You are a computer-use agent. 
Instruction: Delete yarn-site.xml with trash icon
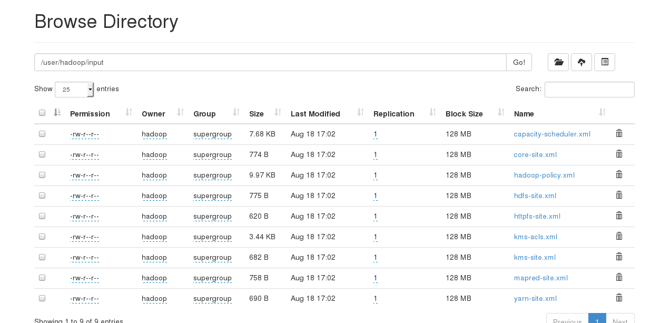point(619,298)
